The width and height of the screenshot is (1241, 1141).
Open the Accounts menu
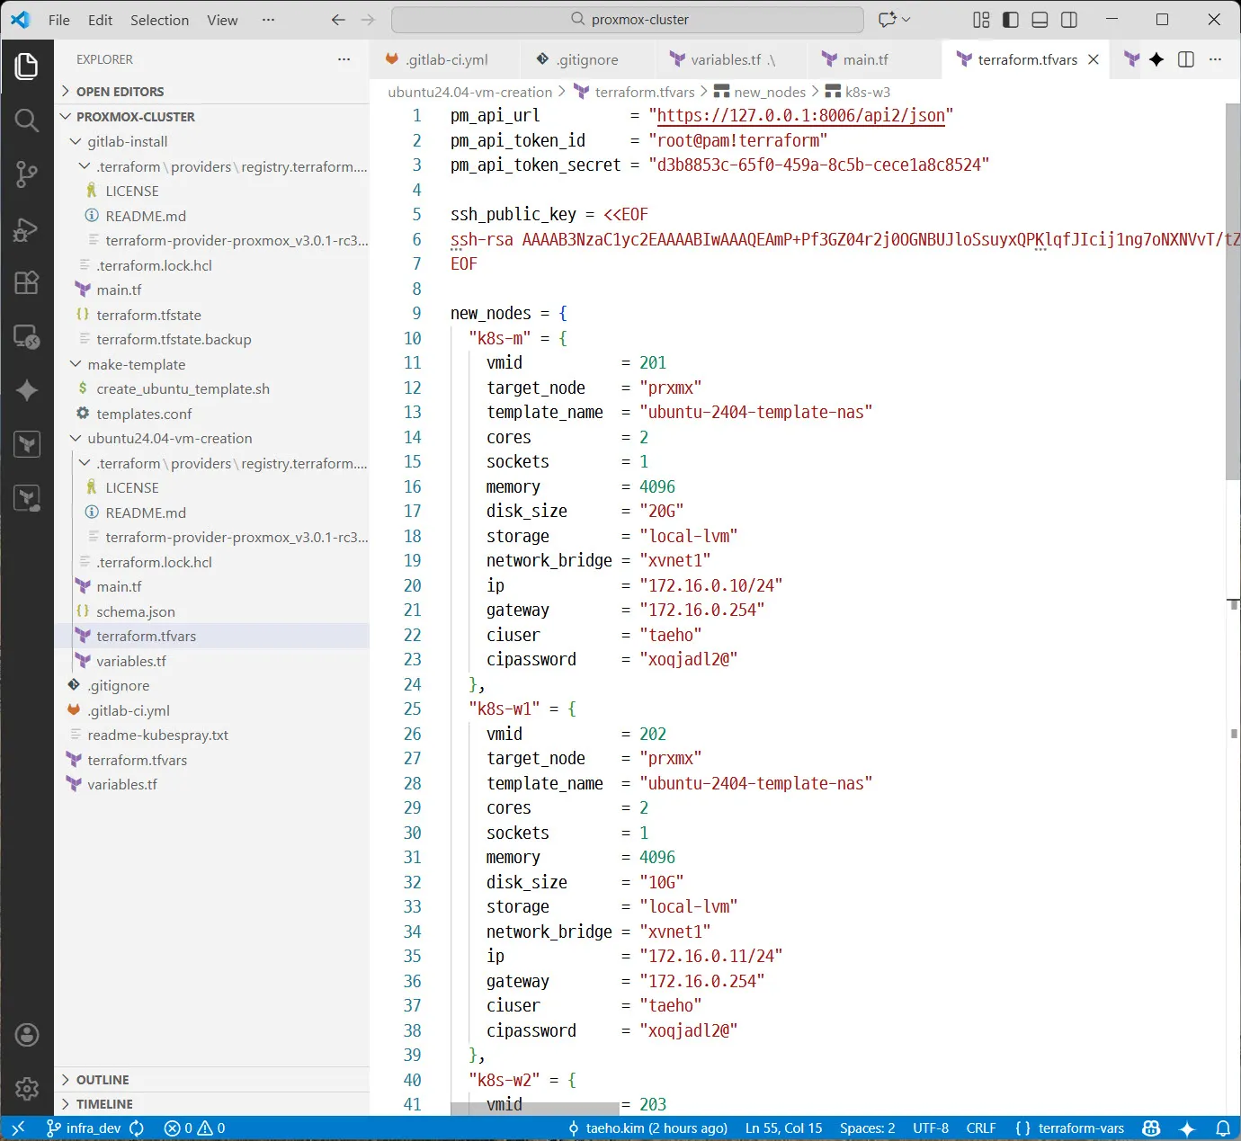27,1035
